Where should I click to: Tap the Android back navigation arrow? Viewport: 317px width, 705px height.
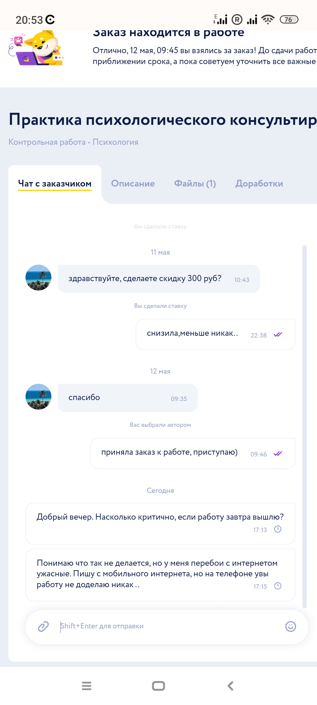coord(231,686)
